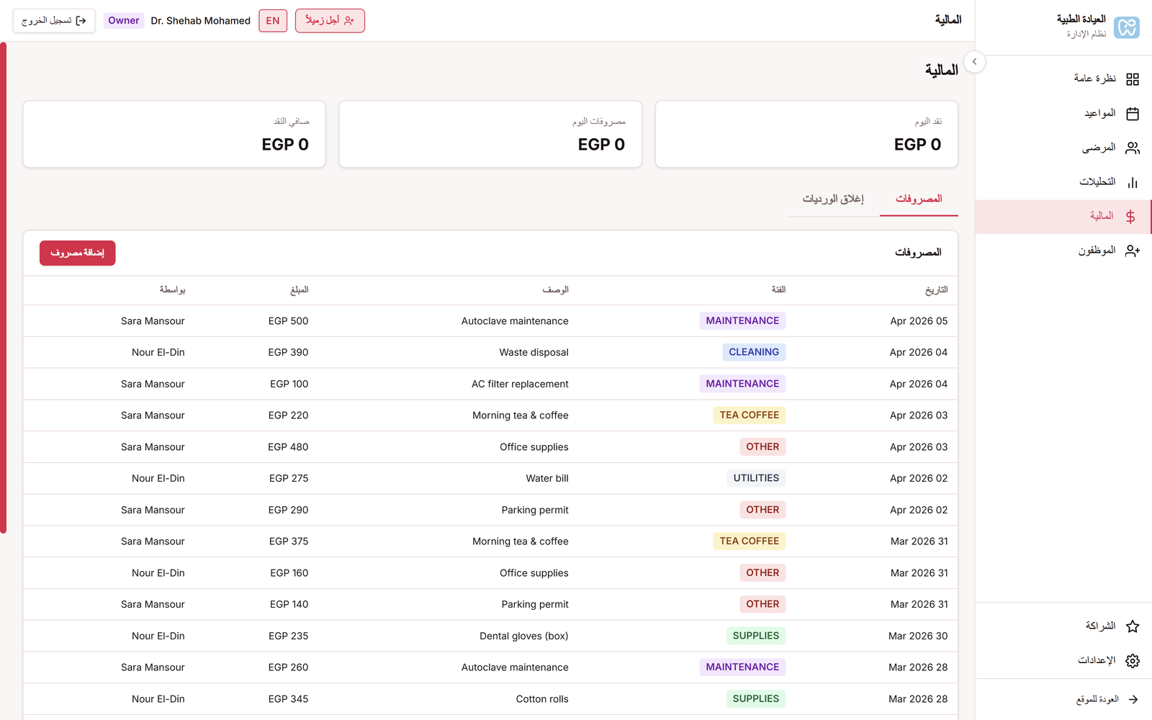Click the today's cash EGP 0 card
The width and height of the screenshot is (1152, 720).
coord(806,135)
